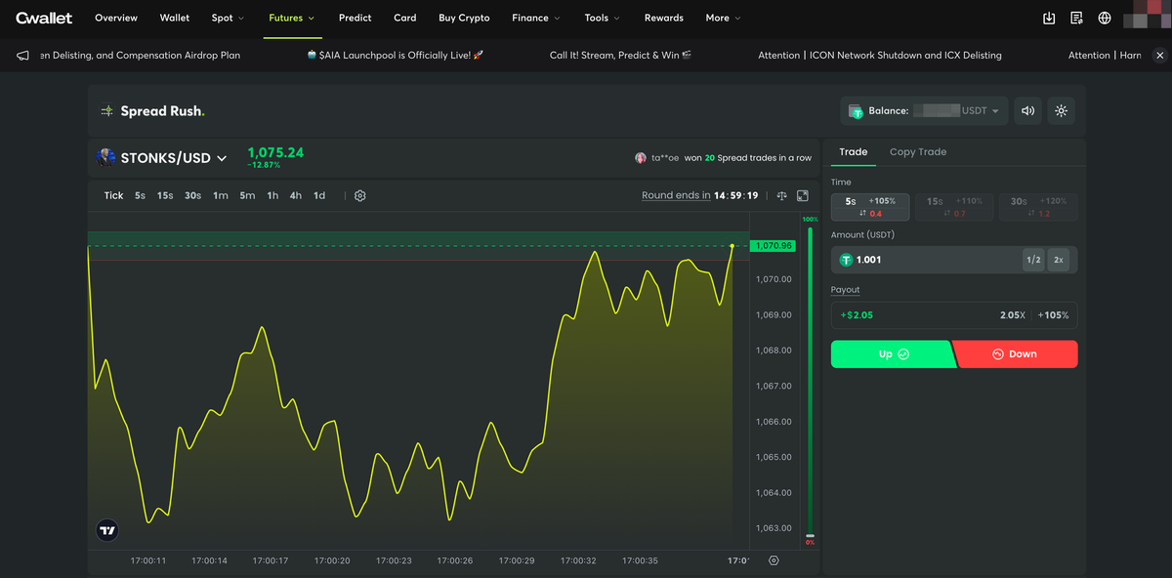The image size is (1172, 578).
Task: Click the Tether icon beside Balance
Action: click(x=857, y=111)
